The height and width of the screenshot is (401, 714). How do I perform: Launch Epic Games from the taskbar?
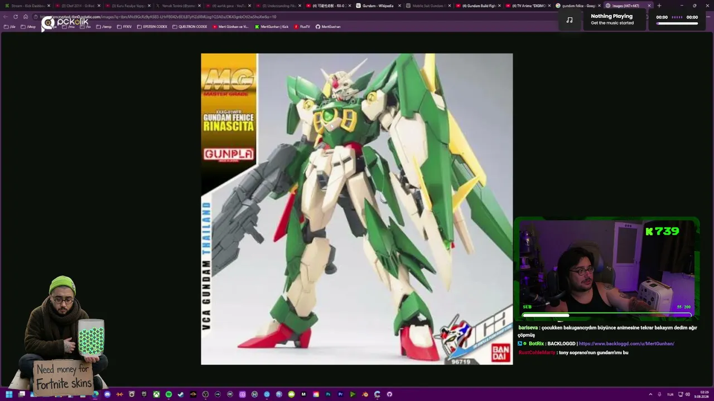click(144, 394)
